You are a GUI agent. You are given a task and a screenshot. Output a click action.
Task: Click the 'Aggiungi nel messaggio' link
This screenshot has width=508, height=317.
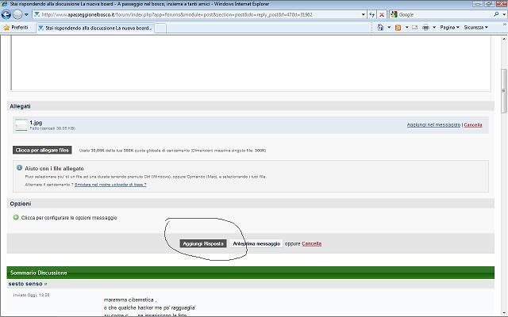pyautogui.click(x=433, y=124)
